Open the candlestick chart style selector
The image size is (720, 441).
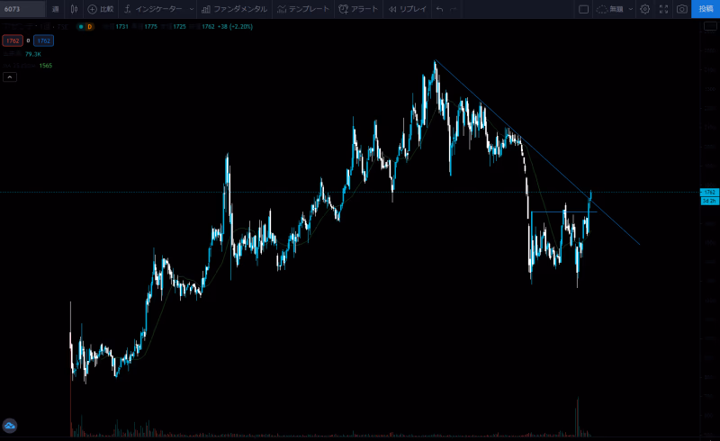pos(74,9)
